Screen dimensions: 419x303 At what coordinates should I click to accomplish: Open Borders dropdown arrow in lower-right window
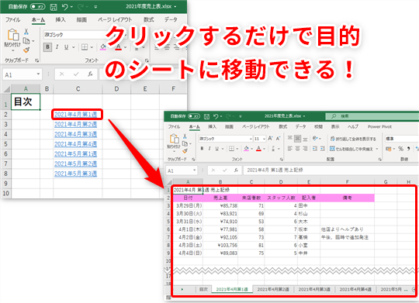237,149
